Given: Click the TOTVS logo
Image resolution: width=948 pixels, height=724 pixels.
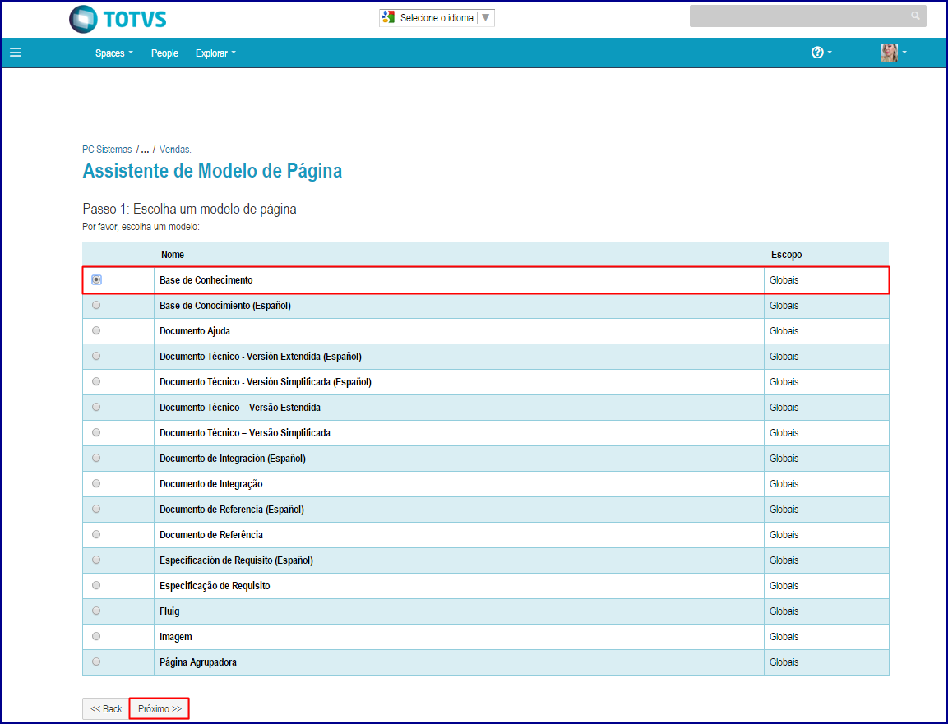Looking at the screenshot, I should click(118, 19).
